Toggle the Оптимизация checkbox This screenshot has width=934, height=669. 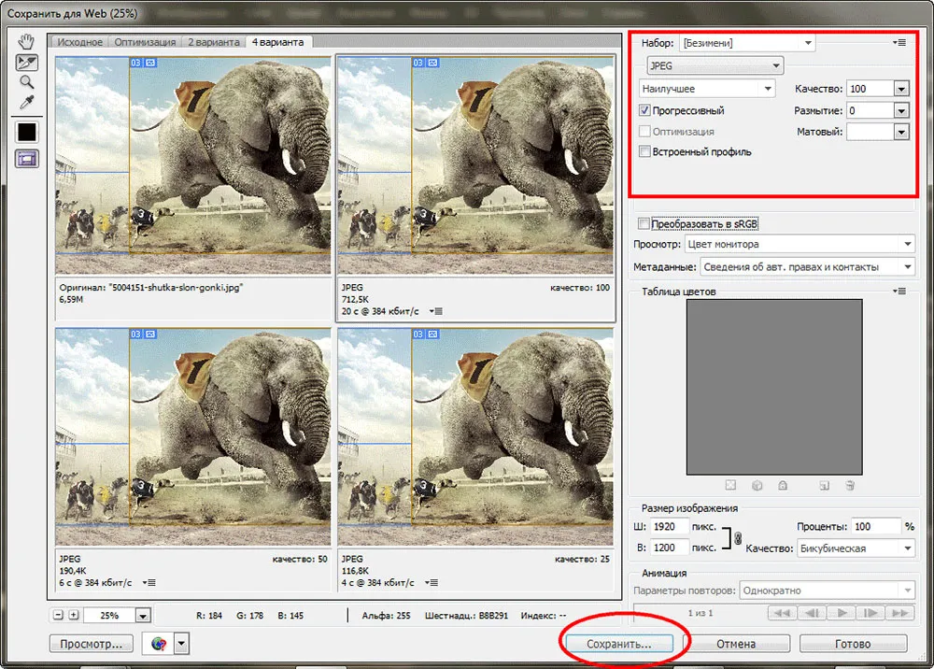click(644, 131)
